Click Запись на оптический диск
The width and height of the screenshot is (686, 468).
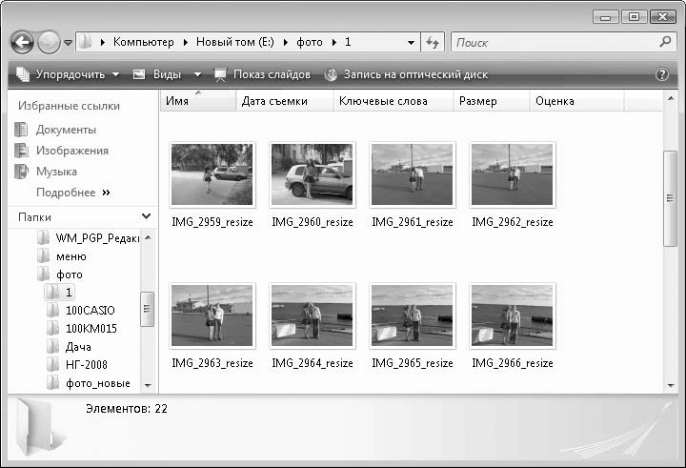(406, 74)
